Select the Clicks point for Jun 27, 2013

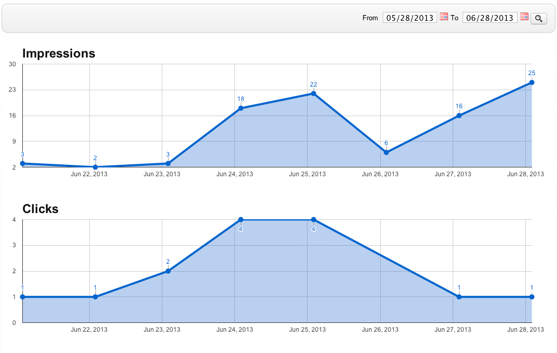point(459,297)
